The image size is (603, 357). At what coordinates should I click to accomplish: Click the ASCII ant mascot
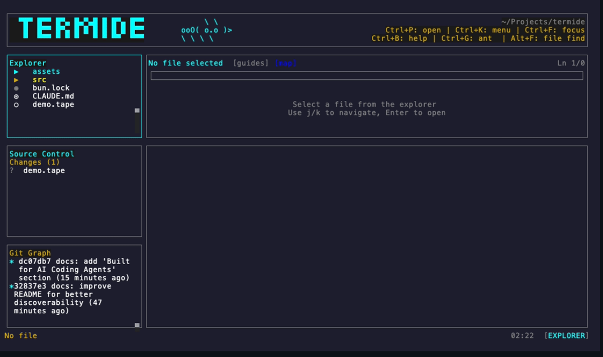pos(207,30)
